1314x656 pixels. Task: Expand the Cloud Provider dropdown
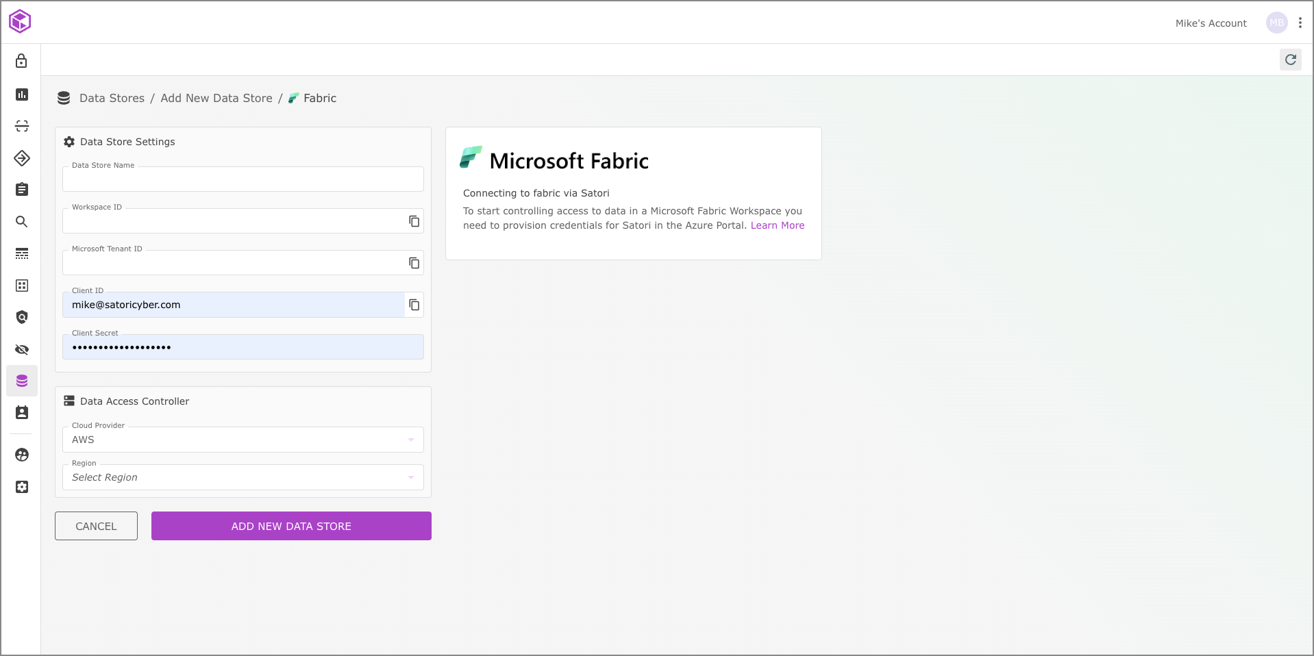(243, 440)
